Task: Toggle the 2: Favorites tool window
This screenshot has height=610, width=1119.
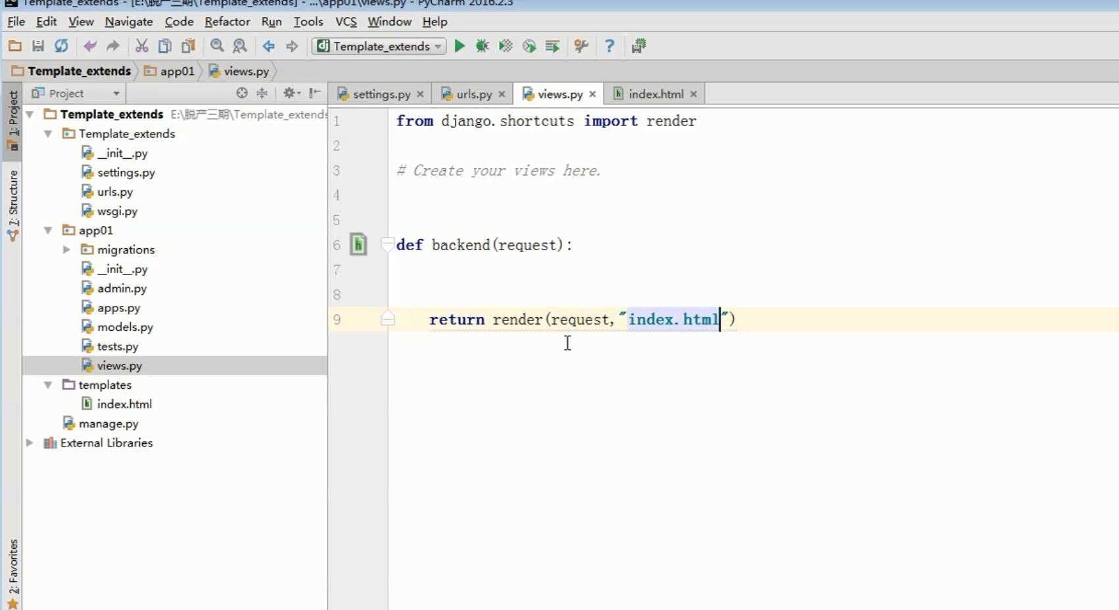Action: [12, 573]
